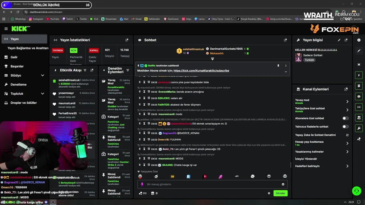Edit stream info with pencil icon
This screenshot has width=365, height=205.
coord(339,40)
